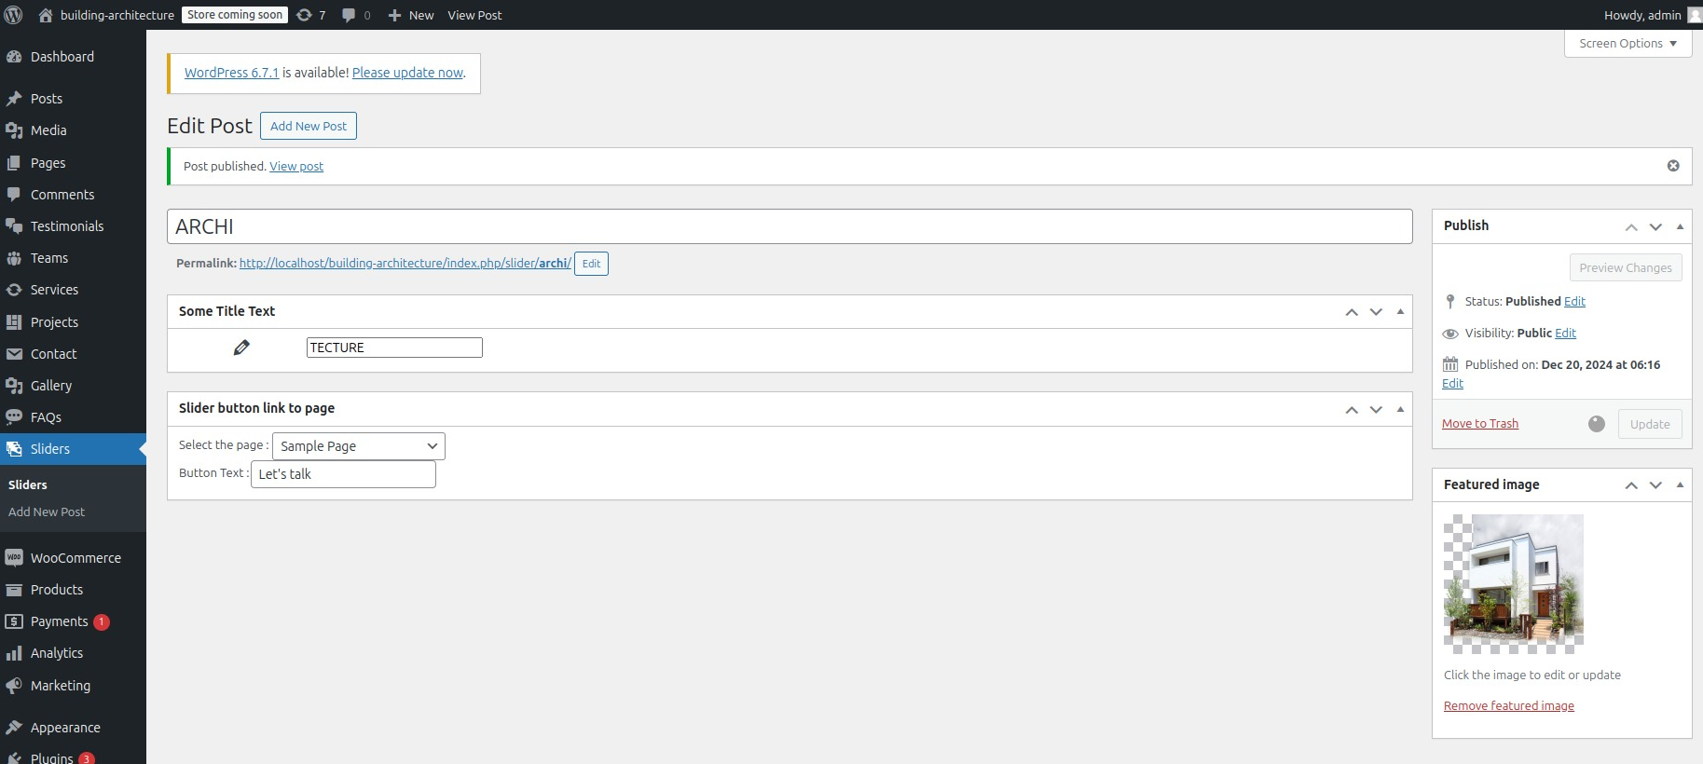Click View post link in notice
Viewport: 1703px width, 764px height.
[x=296, y=167]
